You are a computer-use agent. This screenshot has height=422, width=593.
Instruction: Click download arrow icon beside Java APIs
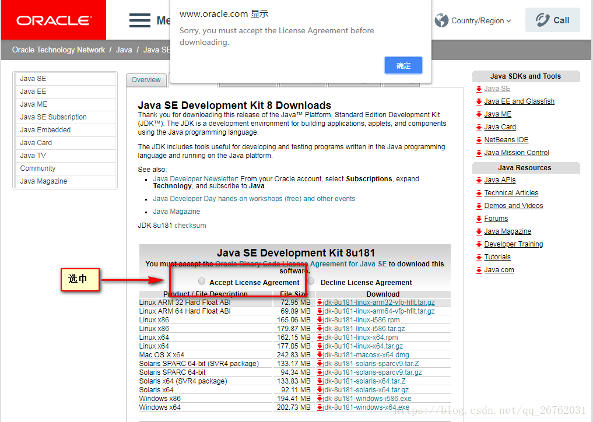pyautogui.click(x=479, y=180)
